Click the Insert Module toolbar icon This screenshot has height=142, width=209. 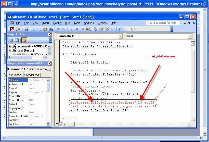click(x=18, y=29)
